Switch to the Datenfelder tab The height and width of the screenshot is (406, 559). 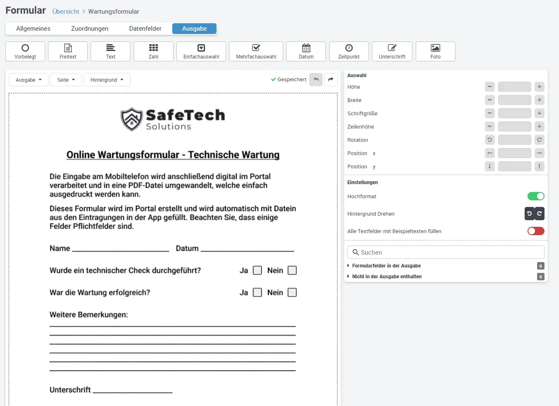coord(145,29)
